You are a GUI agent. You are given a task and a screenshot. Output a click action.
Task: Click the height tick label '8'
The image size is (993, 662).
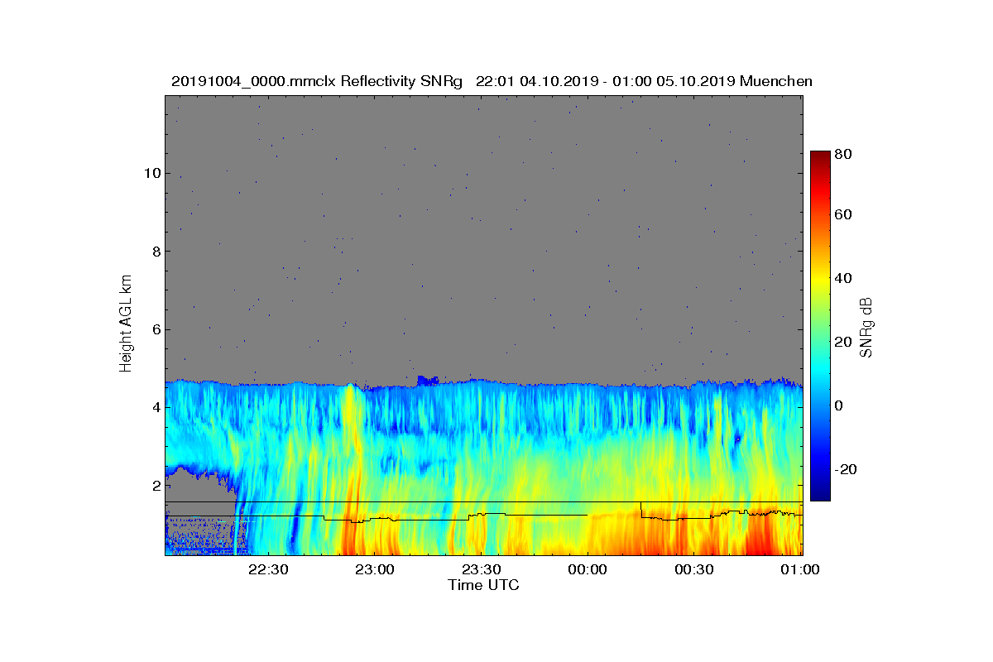pos(156,252)
